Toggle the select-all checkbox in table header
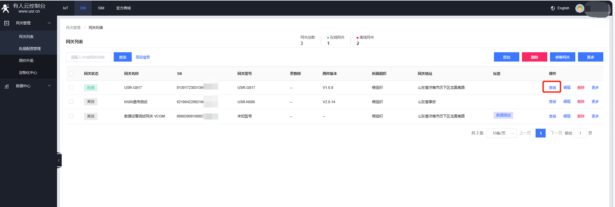The image size is (615, 207). click(x=71, y=74)
